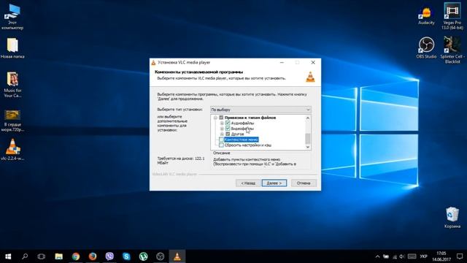Minimize the VLC installer window
The height and width of the screenshot is (263, 467).
coord(282,63)
